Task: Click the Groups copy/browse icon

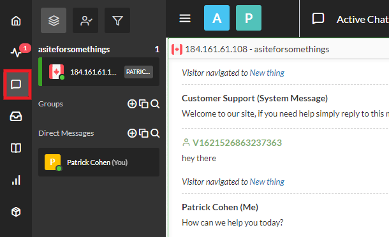Action: [143, 104]
